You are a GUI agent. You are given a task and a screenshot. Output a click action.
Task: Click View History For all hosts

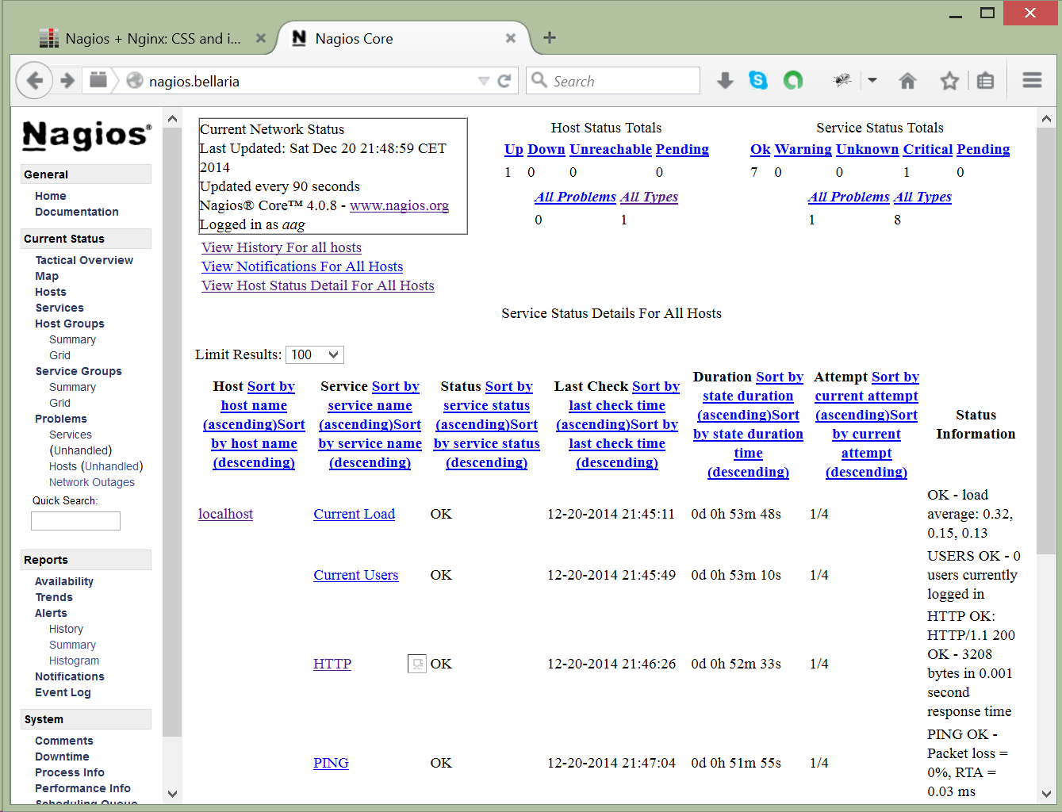click(x=282, y=247)
